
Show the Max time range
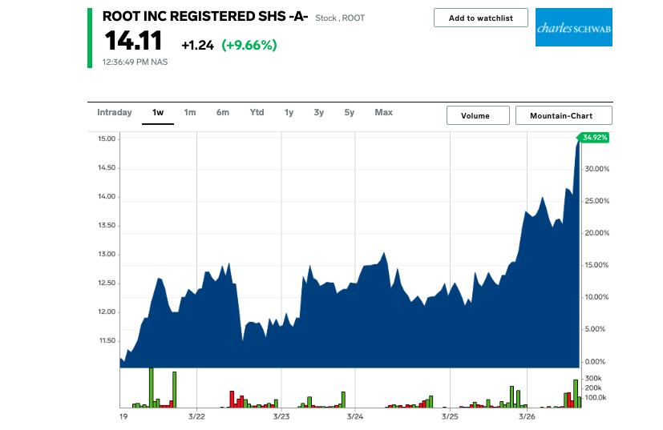pos(383,112)
